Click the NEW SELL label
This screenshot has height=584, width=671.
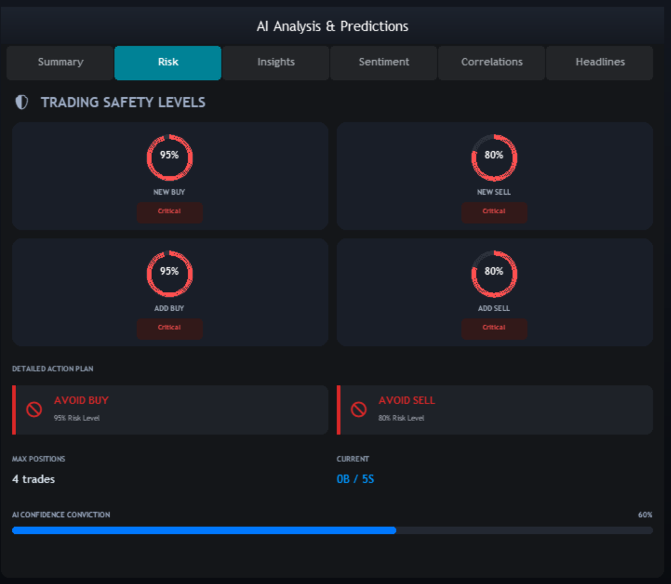[494, 192]
